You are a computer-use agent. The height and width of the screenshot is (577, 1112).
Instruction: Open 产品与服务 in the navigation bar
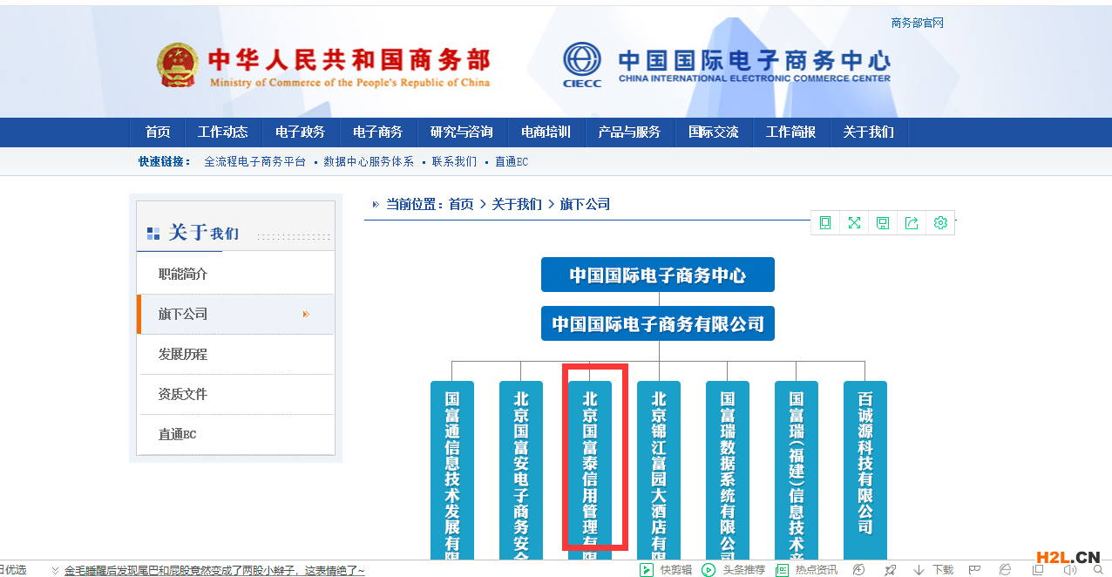629,132
